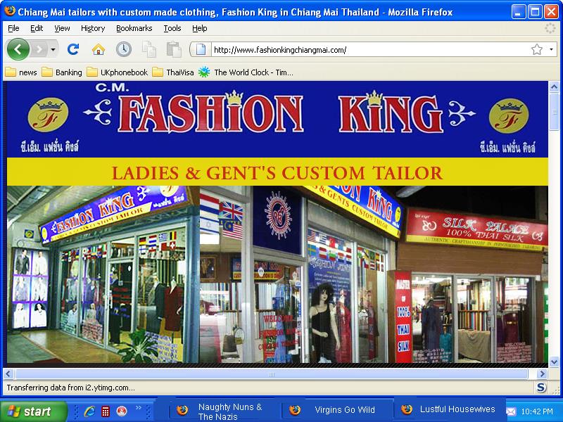The height and width of the screenshot is (422, 563).
Task: Minimize the Firefox window
Action: point(518,12)
